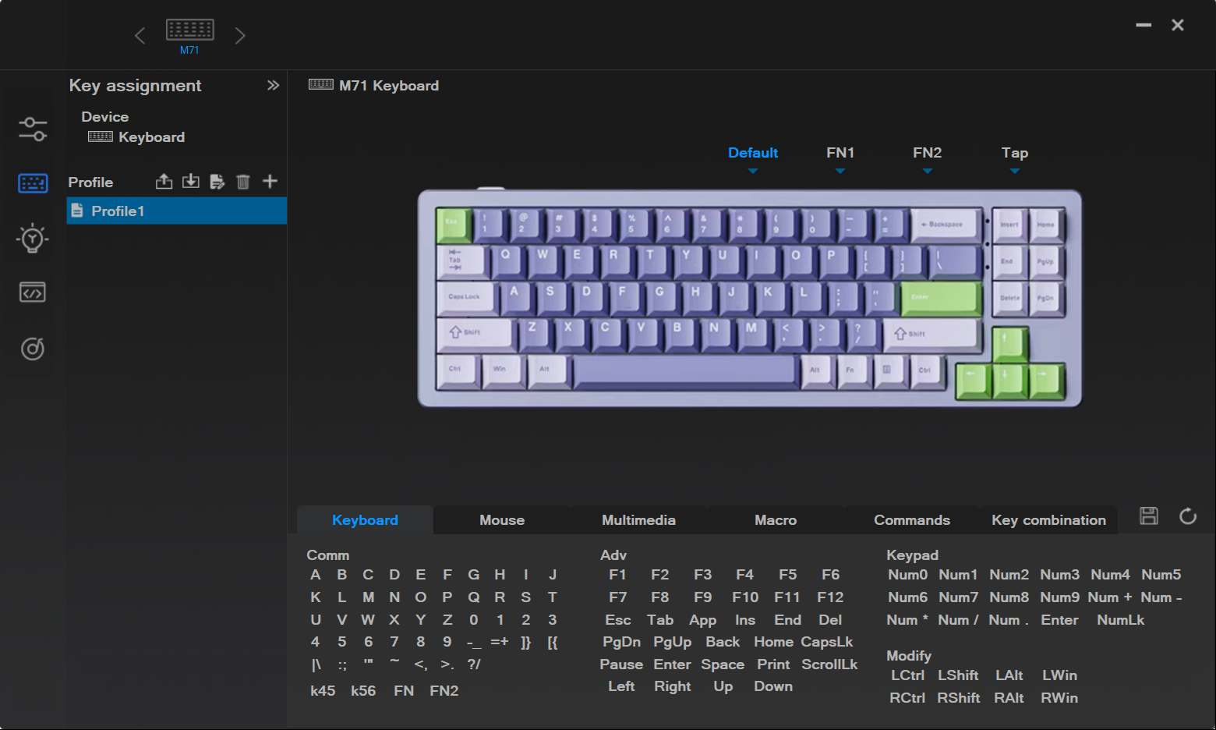Viewport: 1216px width, 730px height.
Task: Choose the CapsLk key option
Action: tap(827, 642)
